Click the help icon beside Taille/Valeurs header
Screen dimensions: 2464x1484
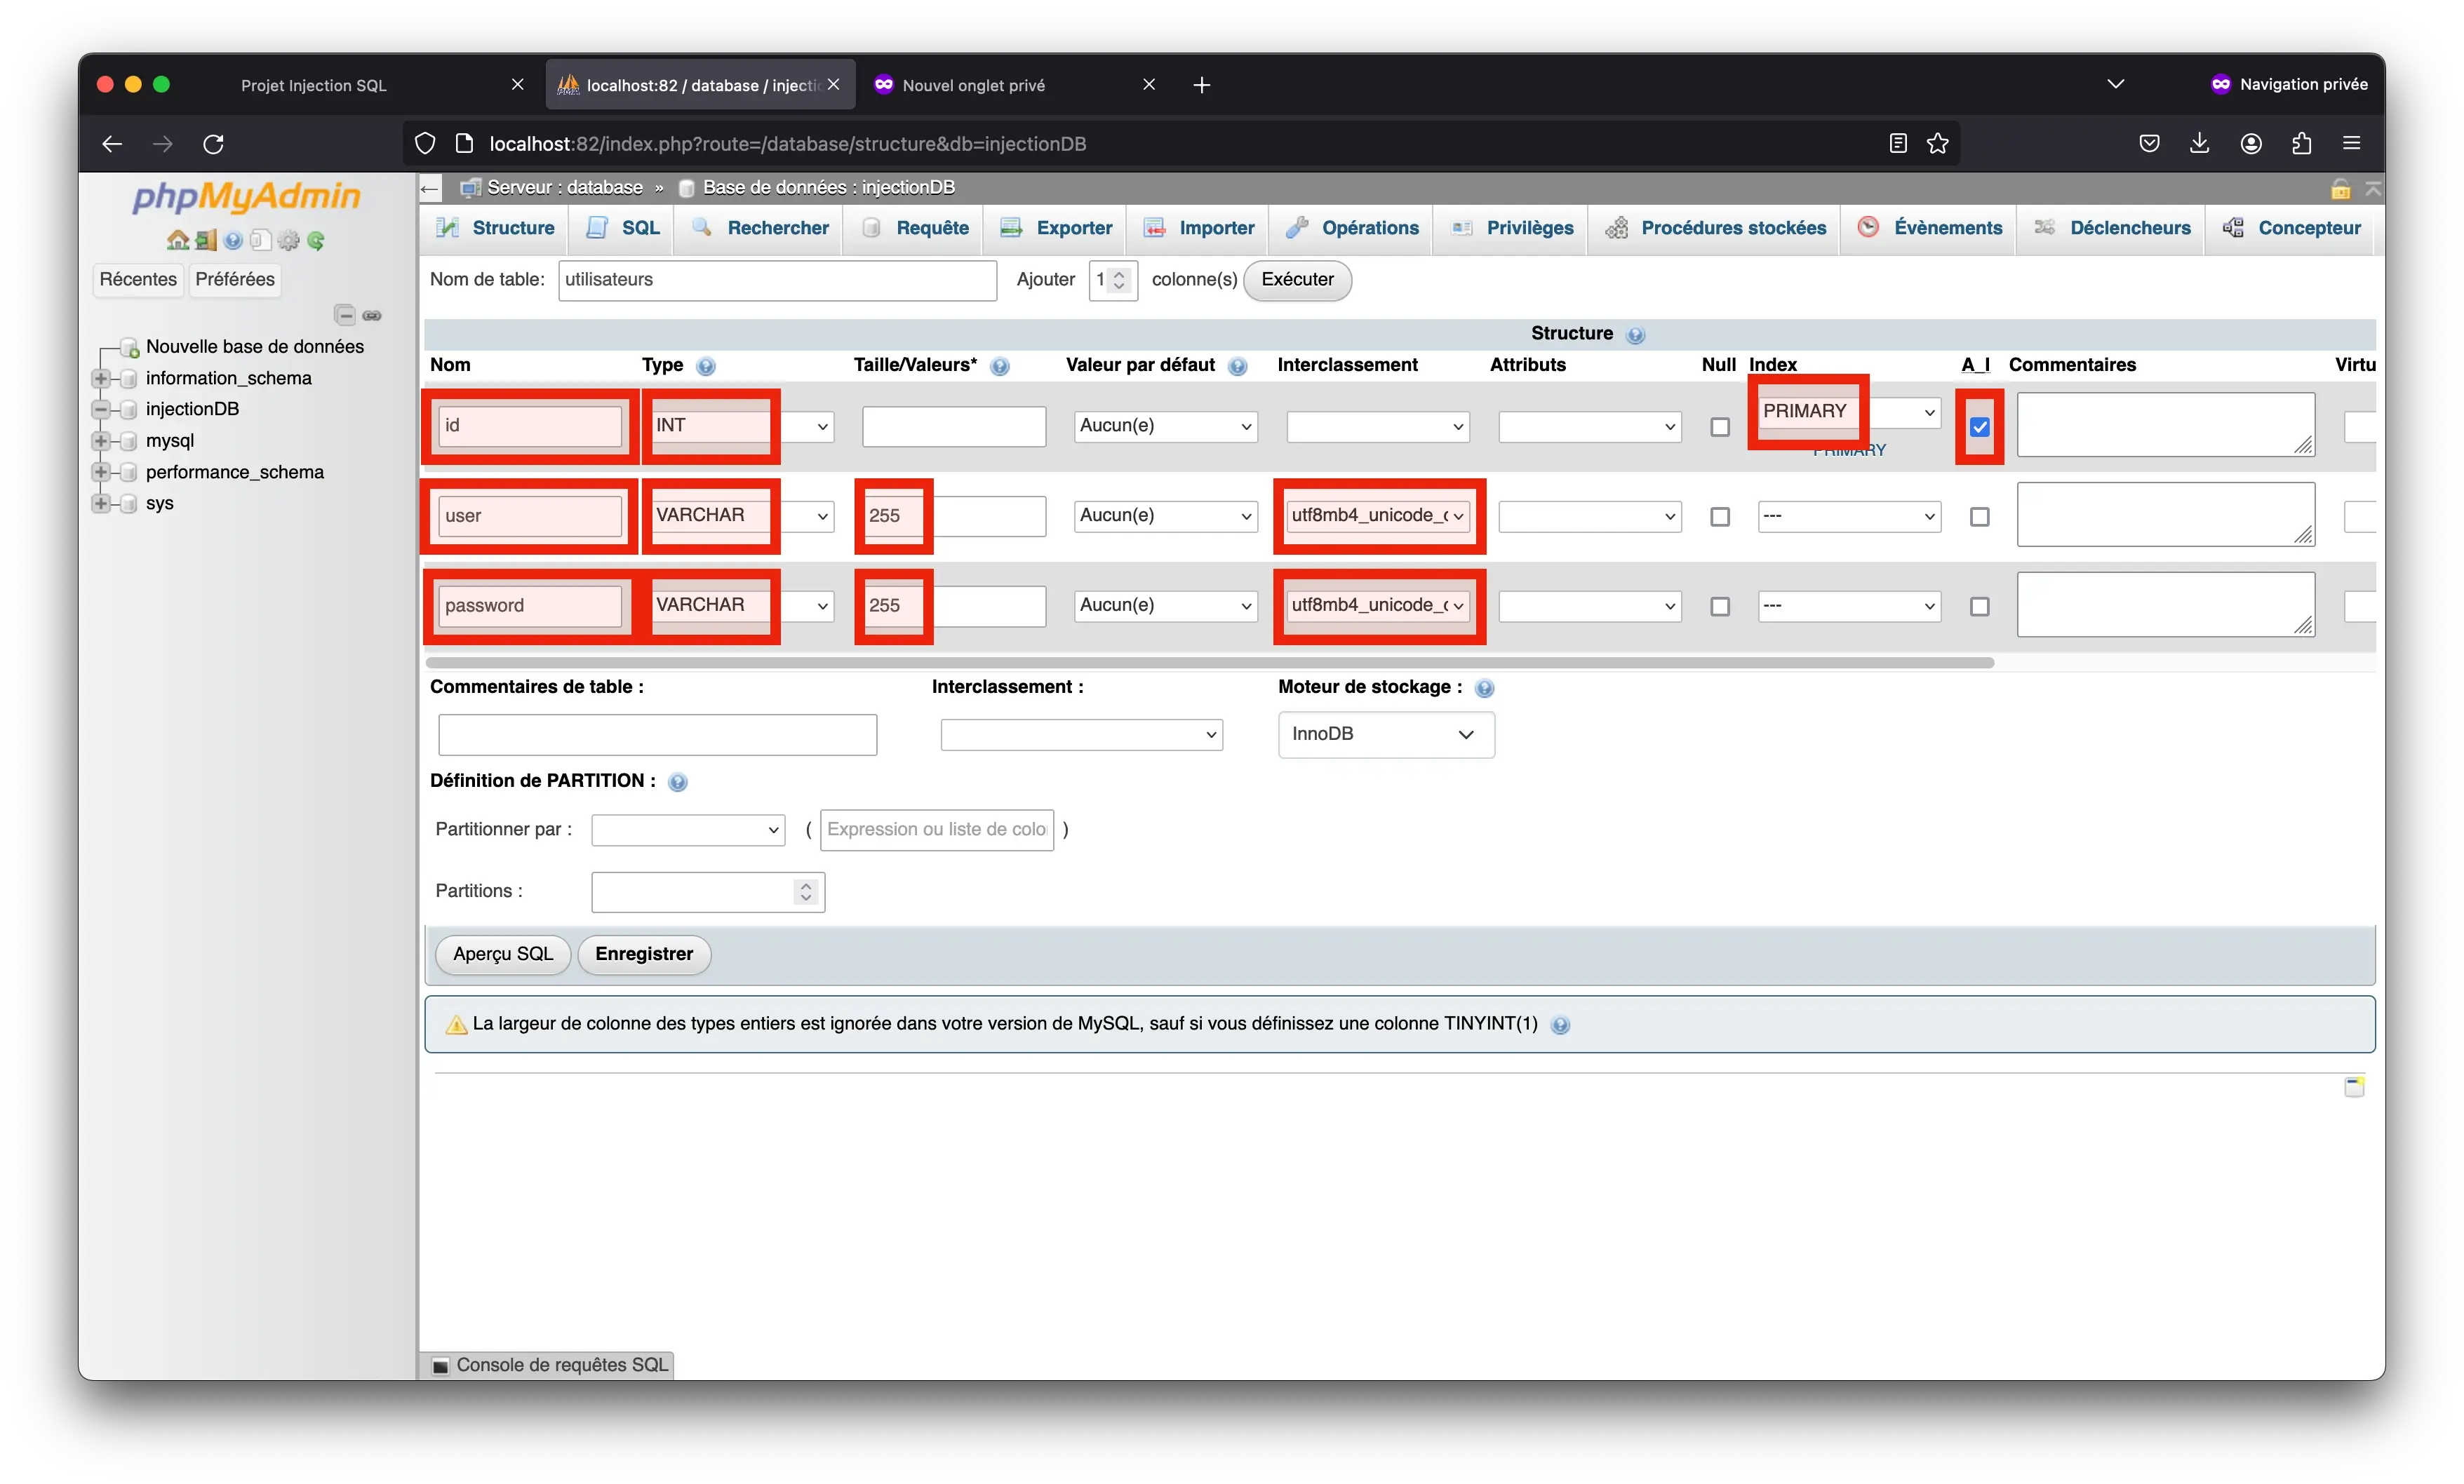[x=1000, y=366]
